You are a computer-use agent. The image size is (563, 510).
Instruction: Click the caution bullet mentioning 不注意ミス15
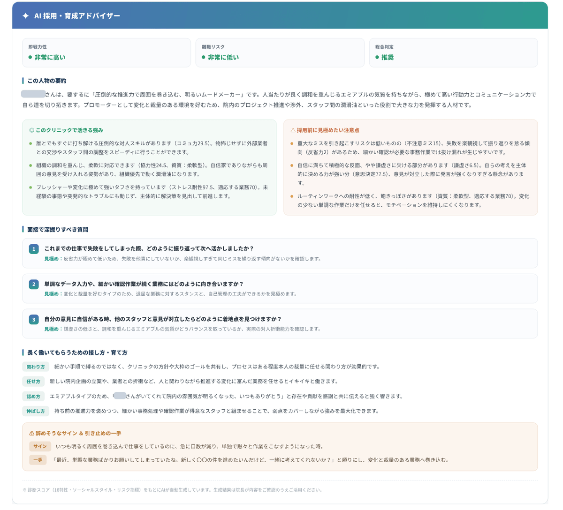(x=413, y=148)
